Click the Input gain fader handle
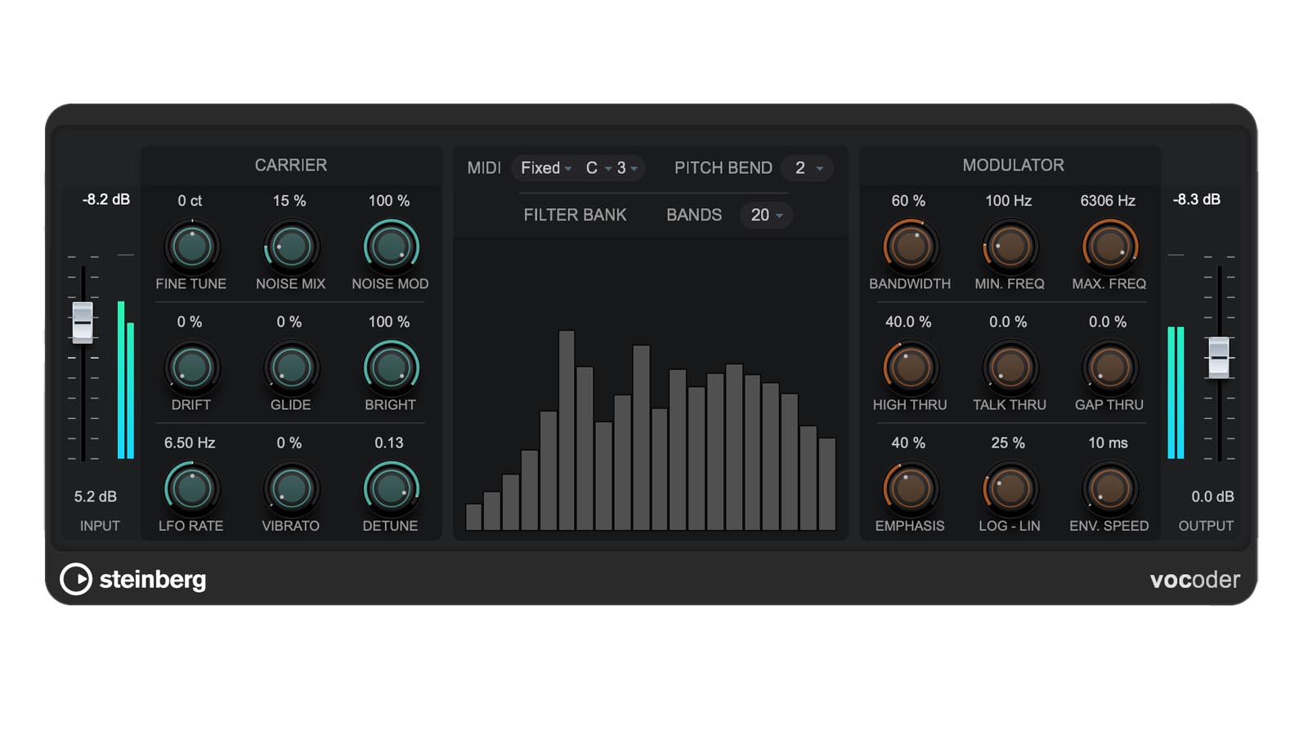 click(x=83, y=322)
